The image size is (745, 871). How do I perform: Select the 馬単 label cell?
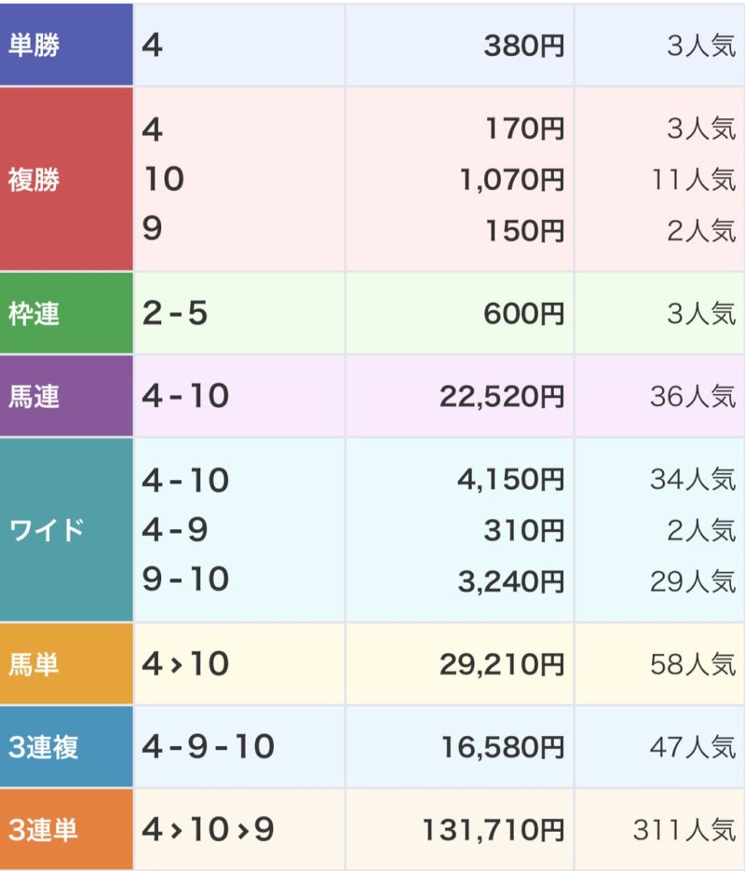point(65,664)
